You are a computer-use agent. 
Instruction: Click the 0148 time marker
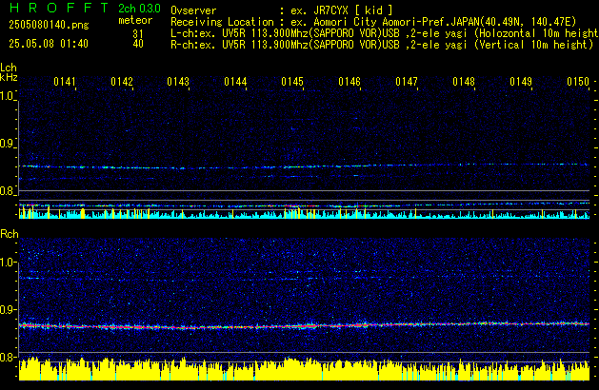(x=464, y=82)
